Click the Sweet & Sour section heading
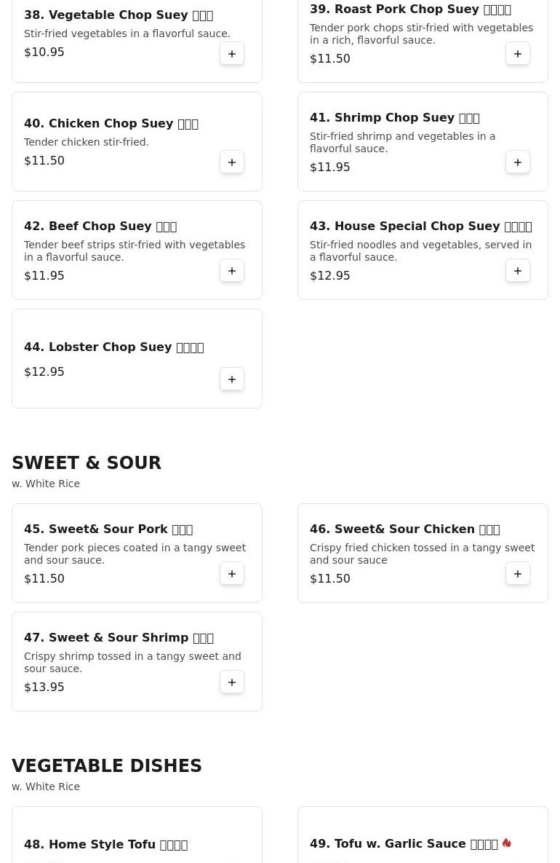This screenshot has width=560, height=863. [87, 463]
